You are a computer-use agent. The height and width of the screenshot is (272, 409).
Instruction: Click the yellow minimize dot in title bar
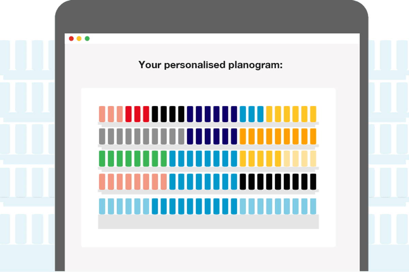point(79,38)
